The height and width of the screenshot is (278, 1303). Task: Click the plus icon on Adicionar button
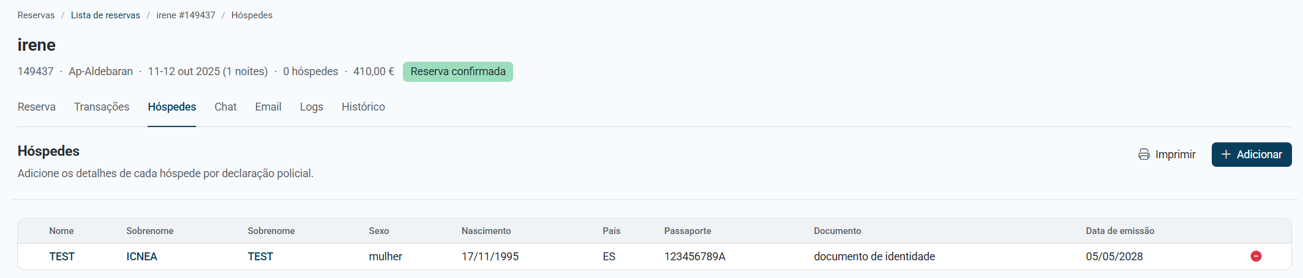[1226, 155]
